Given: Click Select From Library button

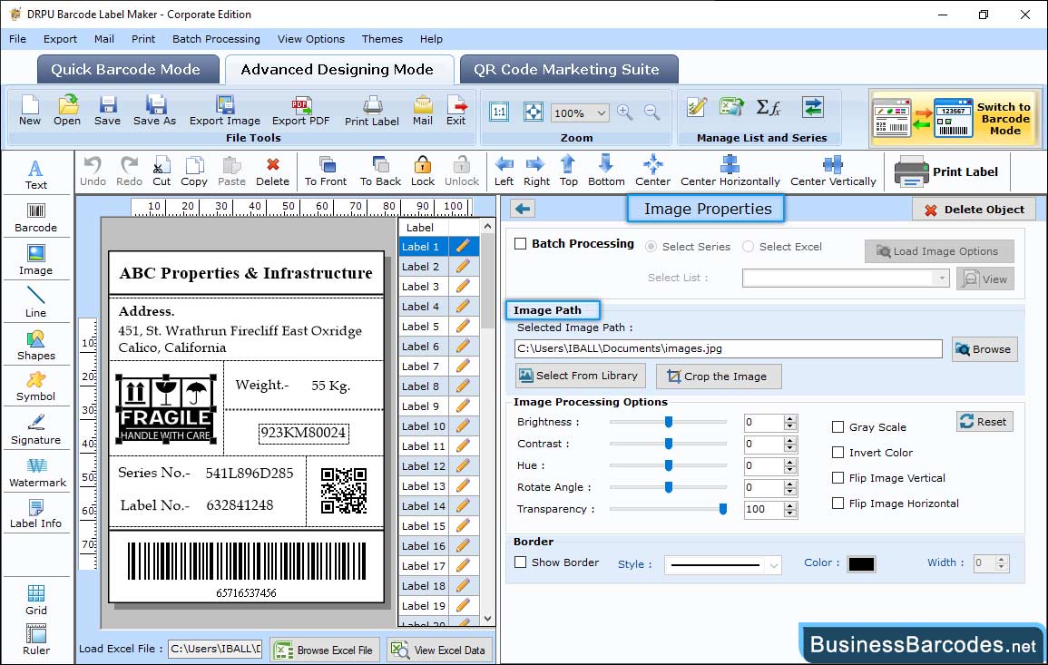Looking at the screenshot, I should click(580, 376).
